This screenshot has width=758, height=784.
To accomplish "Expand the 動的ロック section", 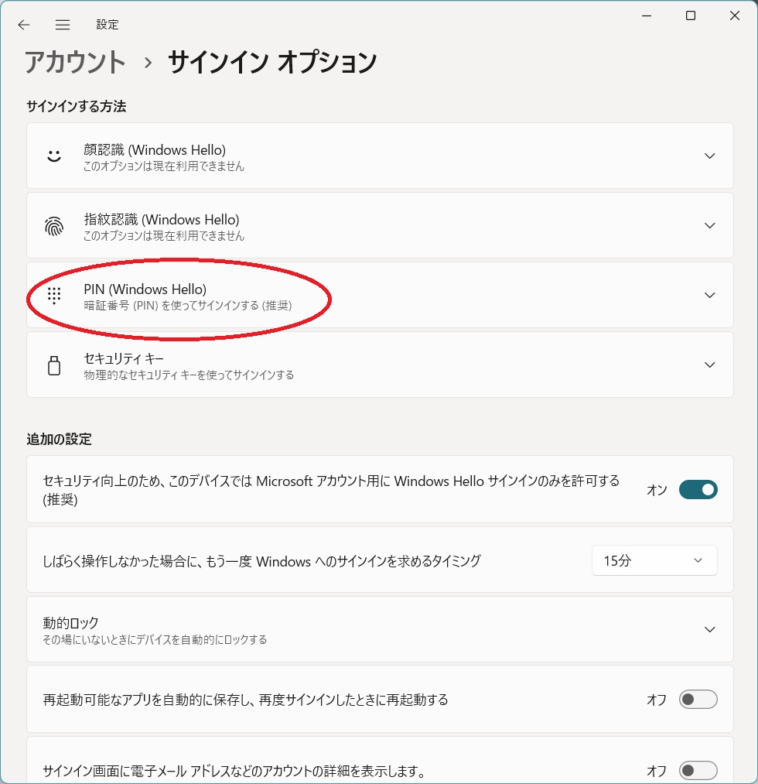I will (709, 629).
